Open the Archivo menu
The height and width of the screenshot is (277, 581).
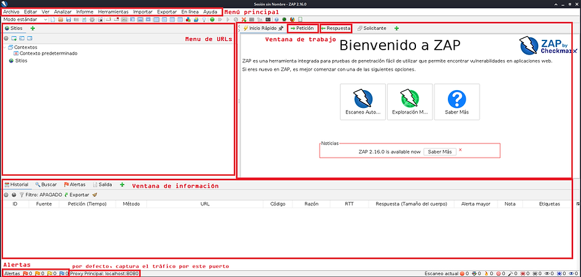[11, 12]
